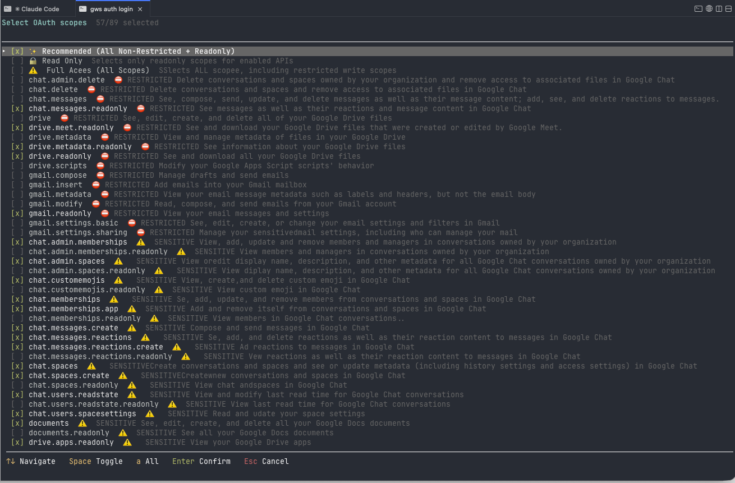Click the RESTRICTED icon next to gmail.readonly
Screen dimensions: 735x483
(104, 213)
